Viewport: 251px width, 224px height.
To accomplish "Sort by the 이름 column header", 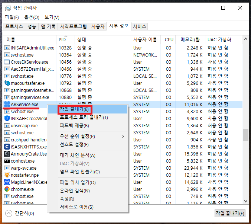I will (x=30, y=39).
